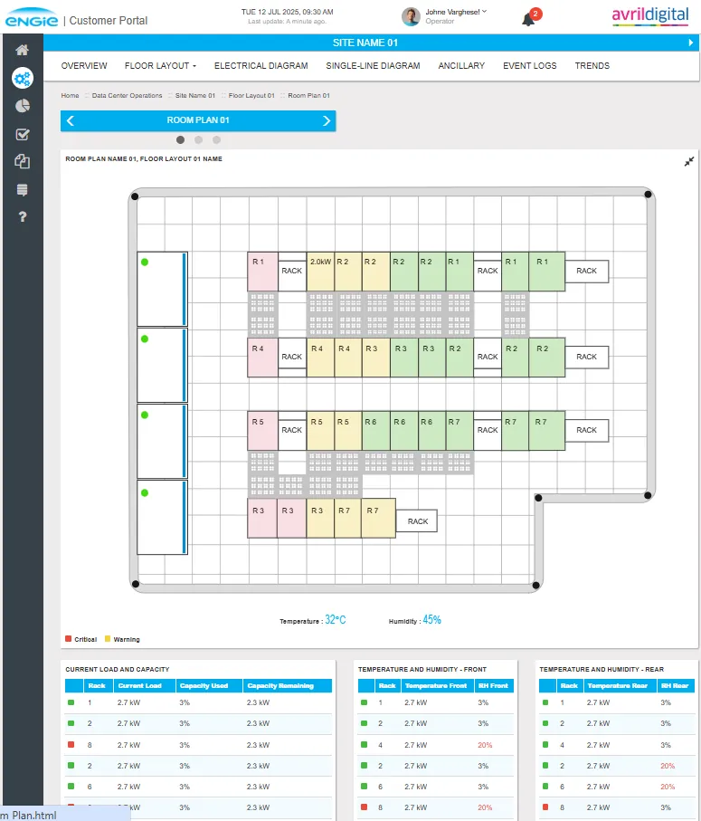The image size is (701, 821).
Task: Open the Floor Layout dropdown menu
Action: click(160, 66)
